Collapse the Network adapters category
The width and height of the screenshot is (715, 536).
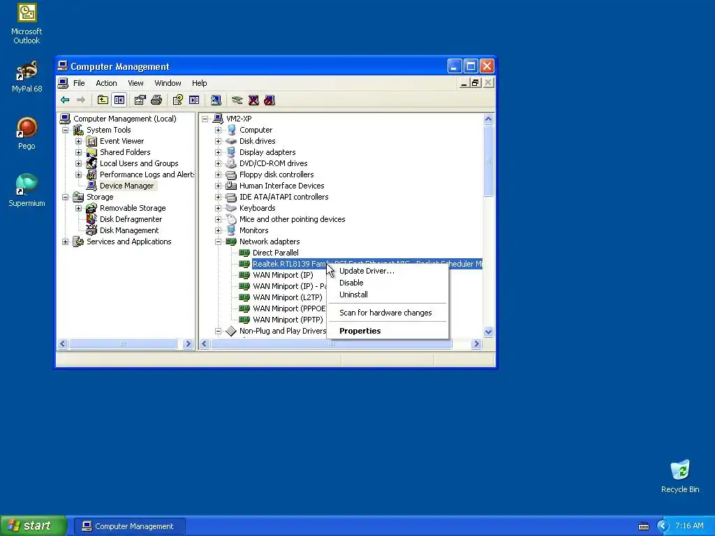point(218,241)
